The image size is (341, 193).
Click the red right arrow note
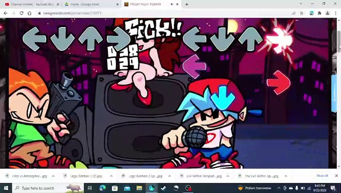[279, 82]
